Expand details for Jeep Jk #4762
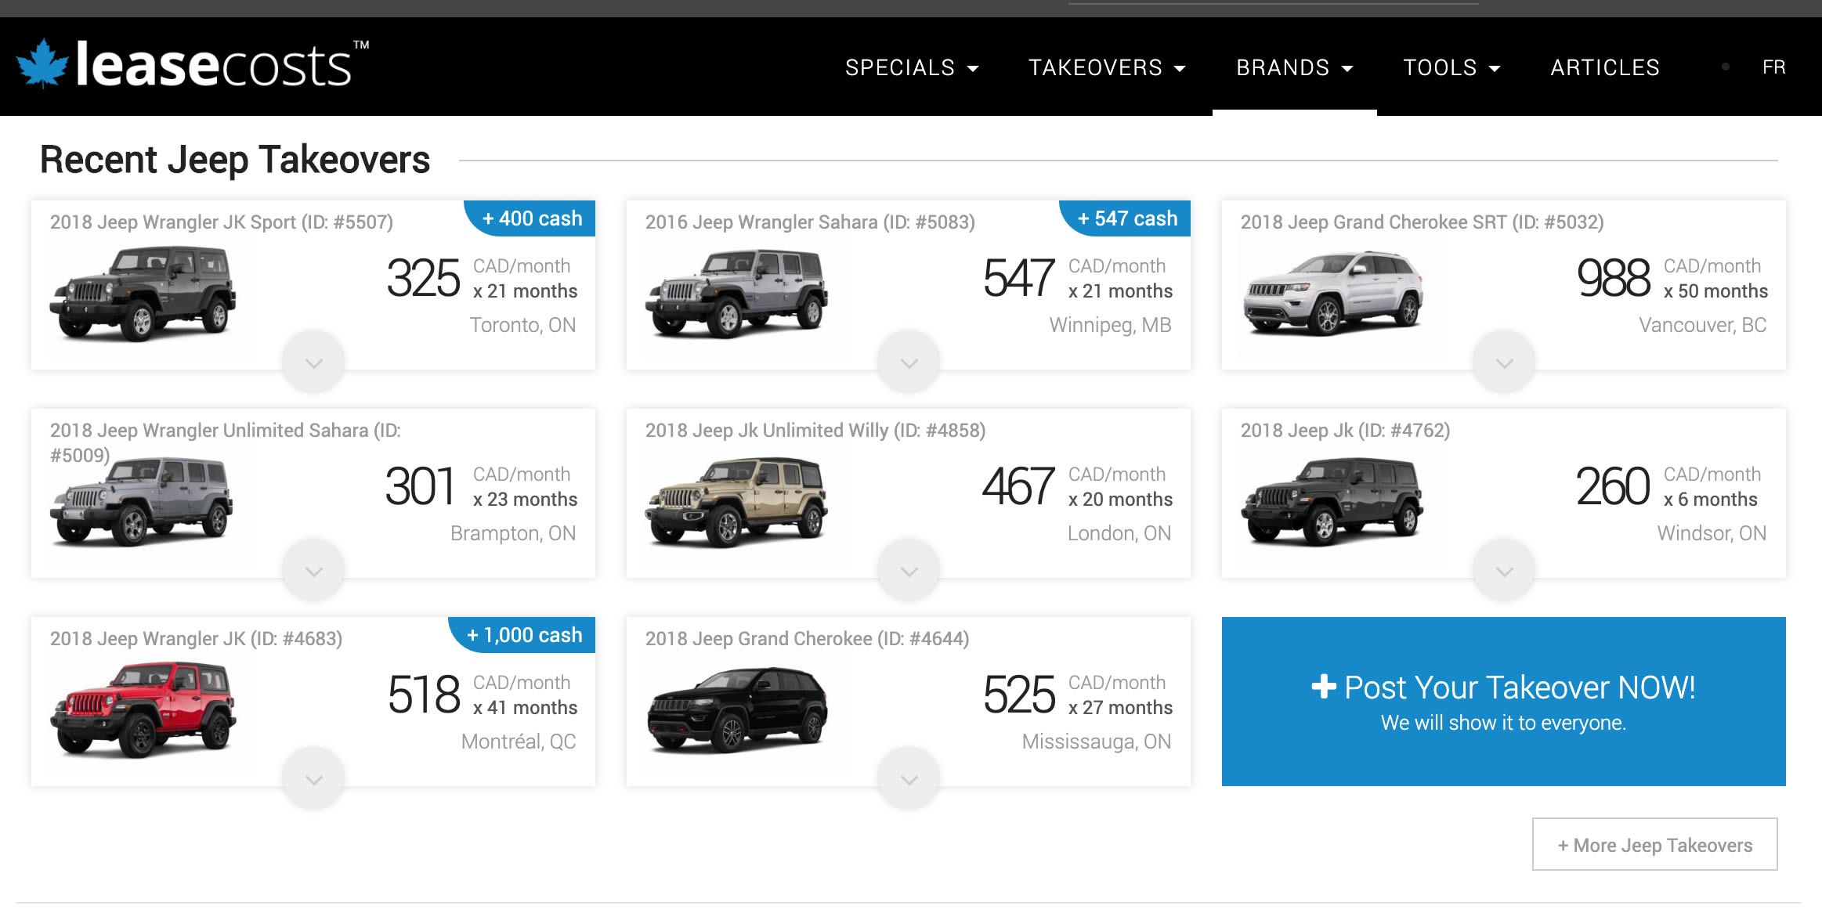Image resolution: width=1822 pixels, height=913 pixels. (1504, 571)
